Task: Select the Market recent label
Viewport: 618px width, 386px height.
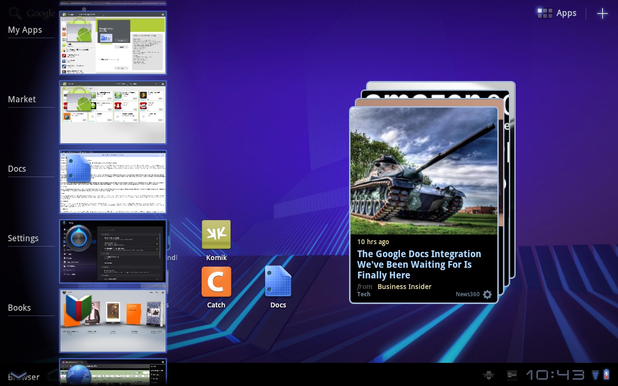Action: pyautogui.click(x=22, y=99)
